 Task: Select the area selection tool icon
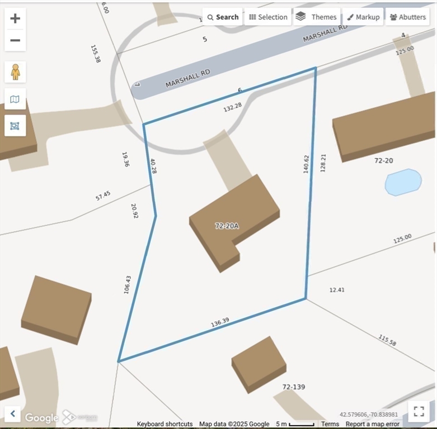click(15, 126)
